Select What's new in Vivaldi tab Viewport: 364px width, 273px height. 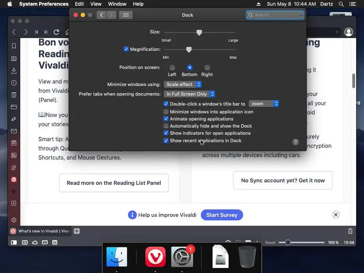[x=41, y=231]
